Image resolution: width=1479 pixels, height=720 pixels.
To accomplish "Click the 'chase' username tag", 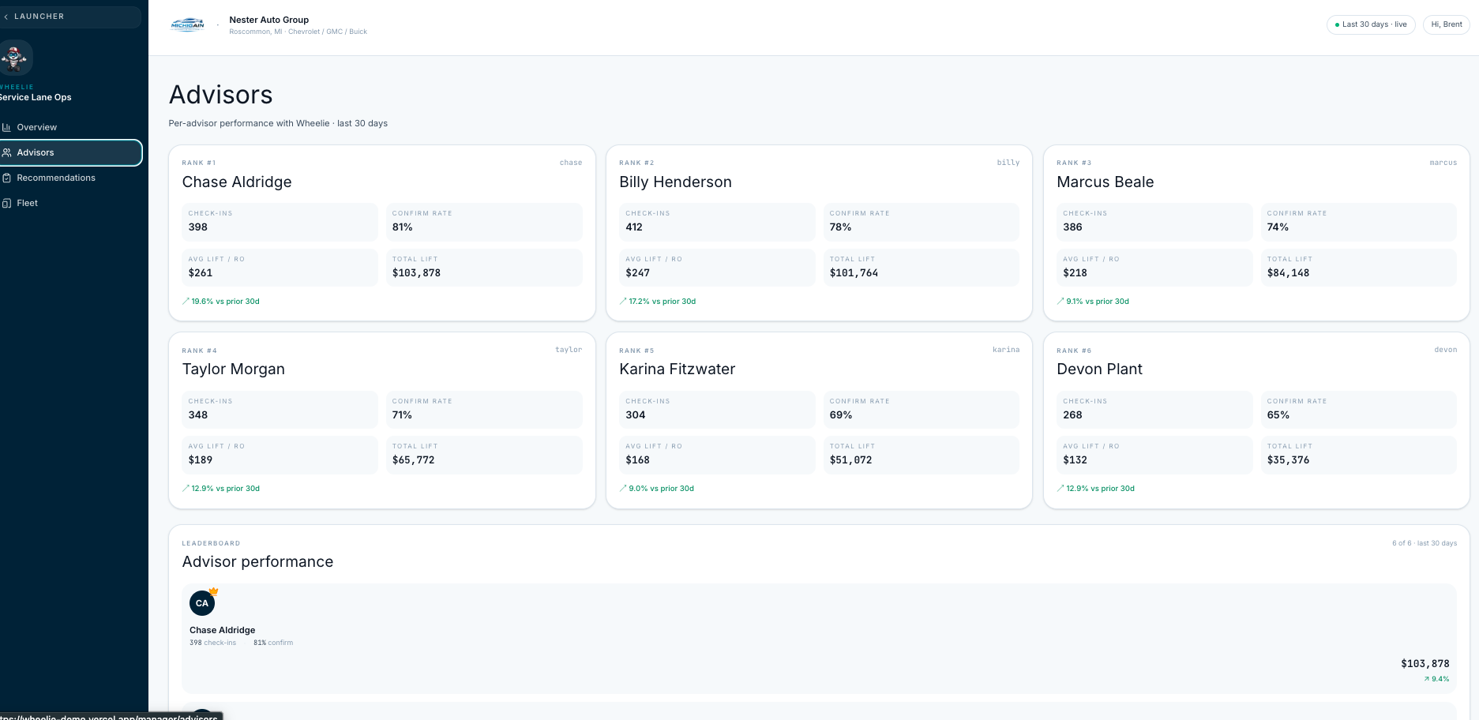I will pos(571,163).
